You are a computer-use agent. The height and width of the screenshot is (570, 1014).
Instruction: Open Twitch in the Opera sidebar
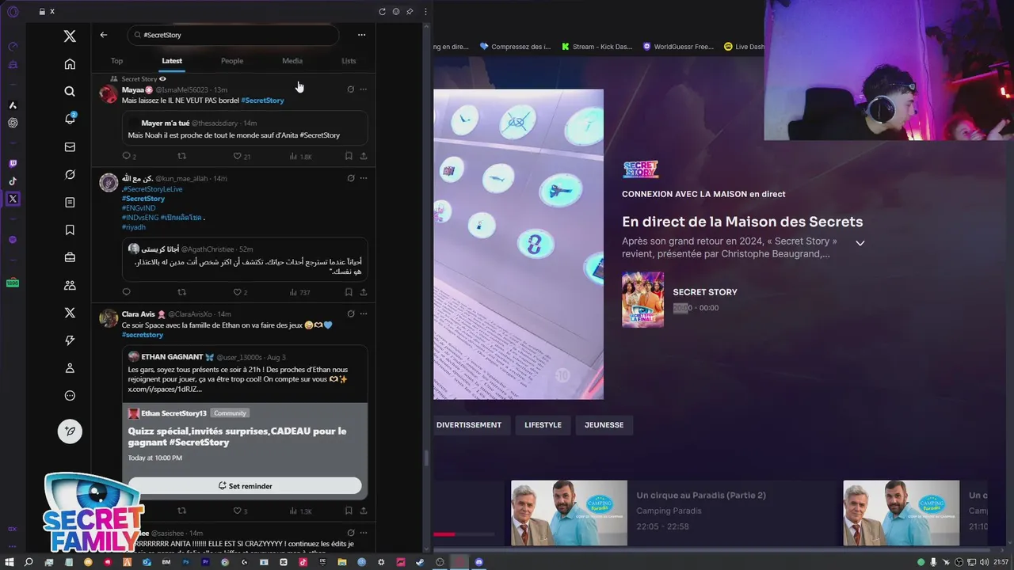tap(13, 164)
